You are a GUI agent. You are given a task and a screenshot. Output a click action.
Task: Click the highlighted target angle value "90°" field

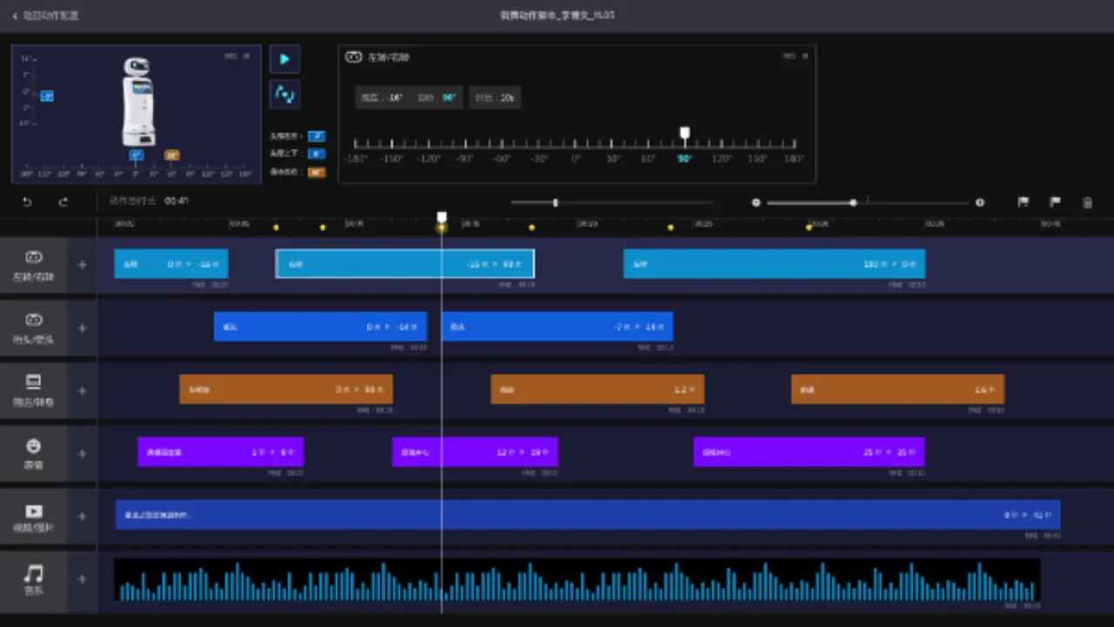click(449, 98)
